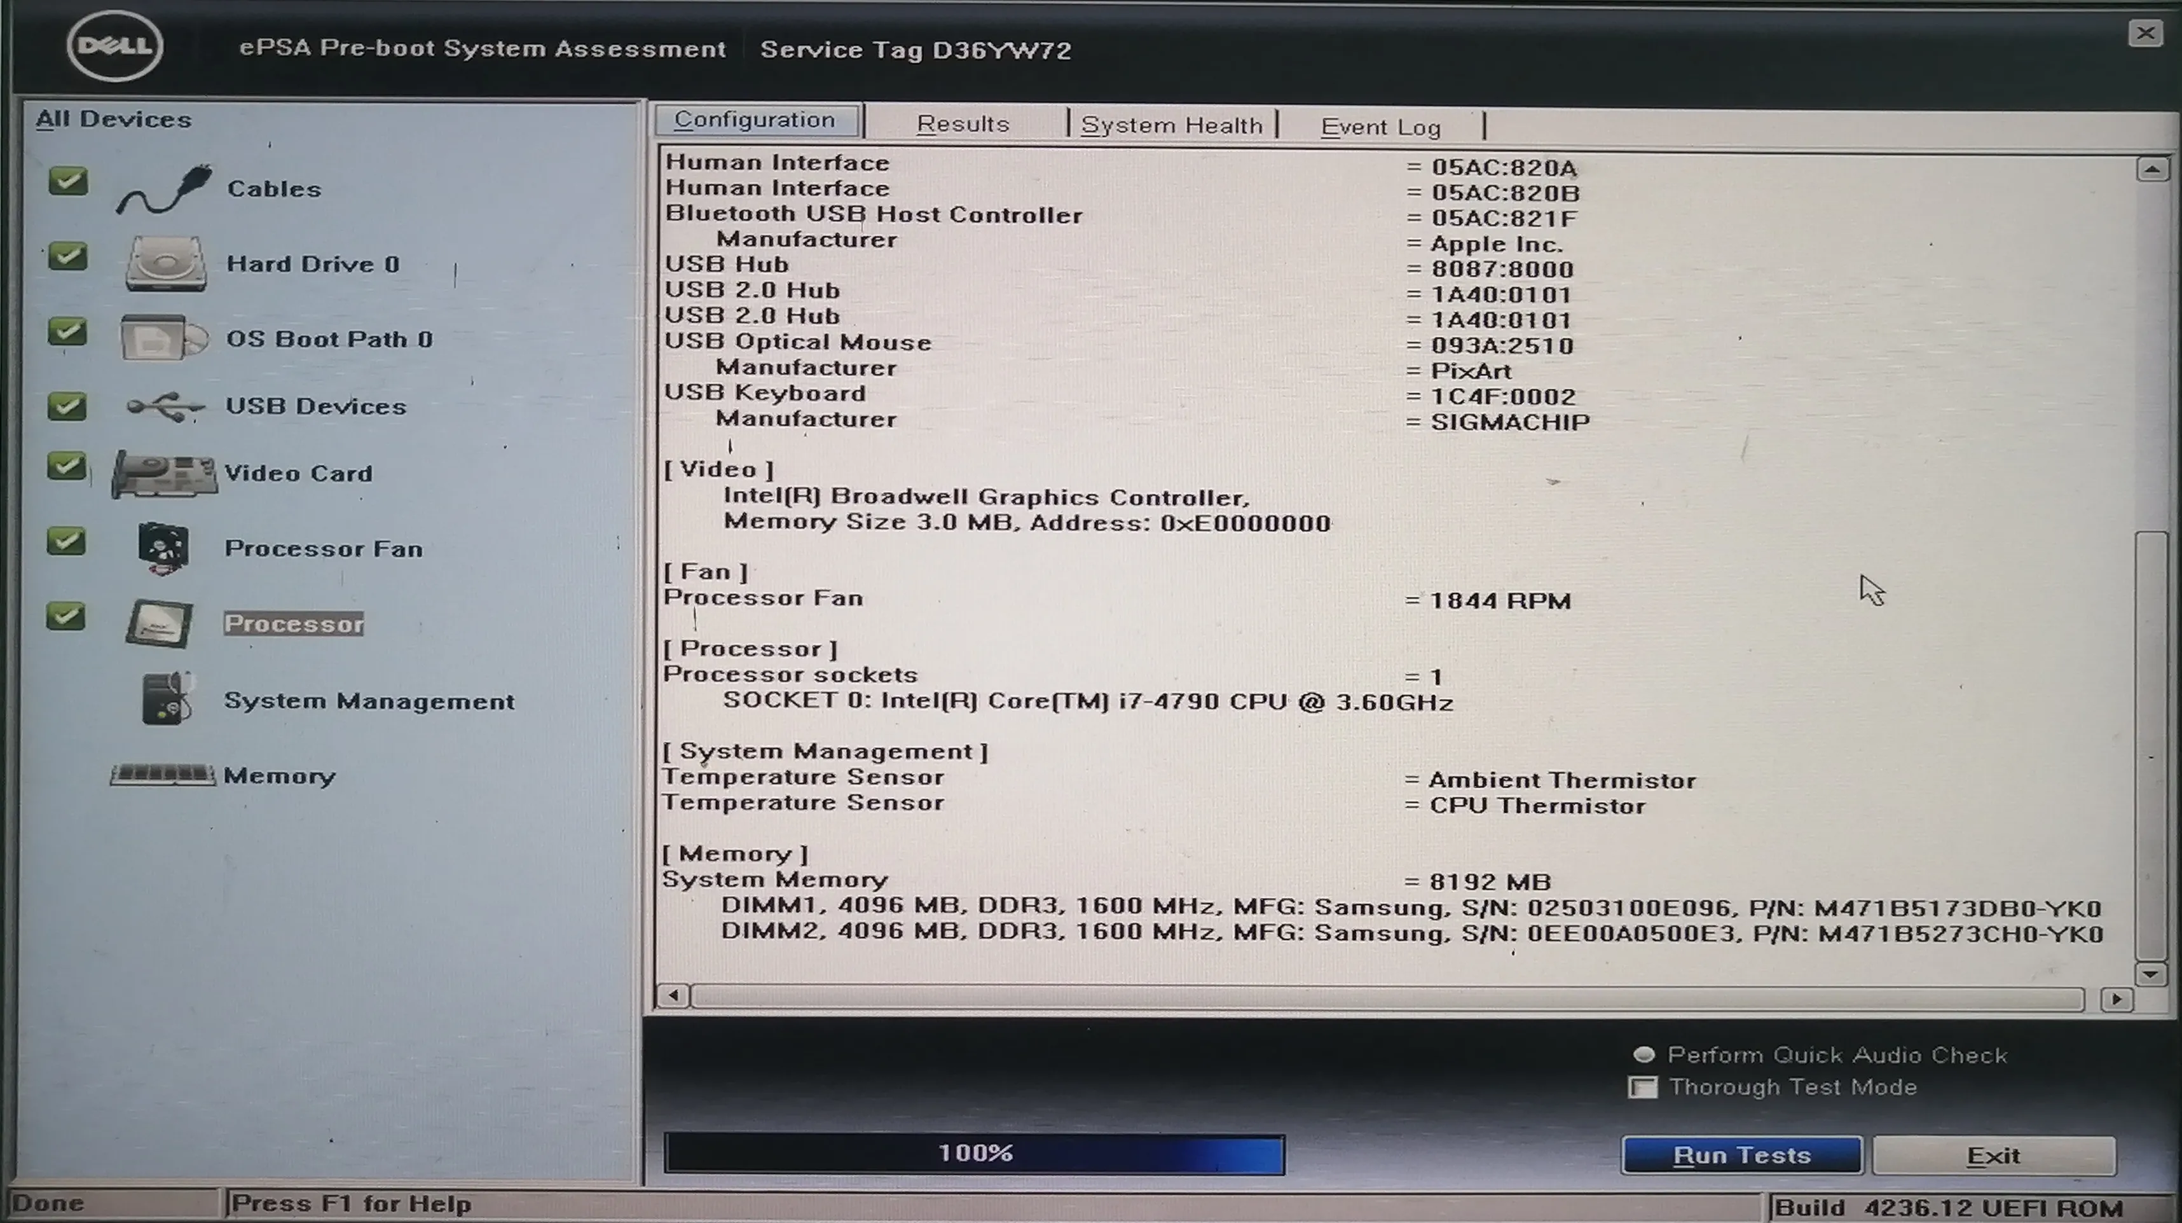
Task: Click the scroll down arrow
Action: [2151, 975]
